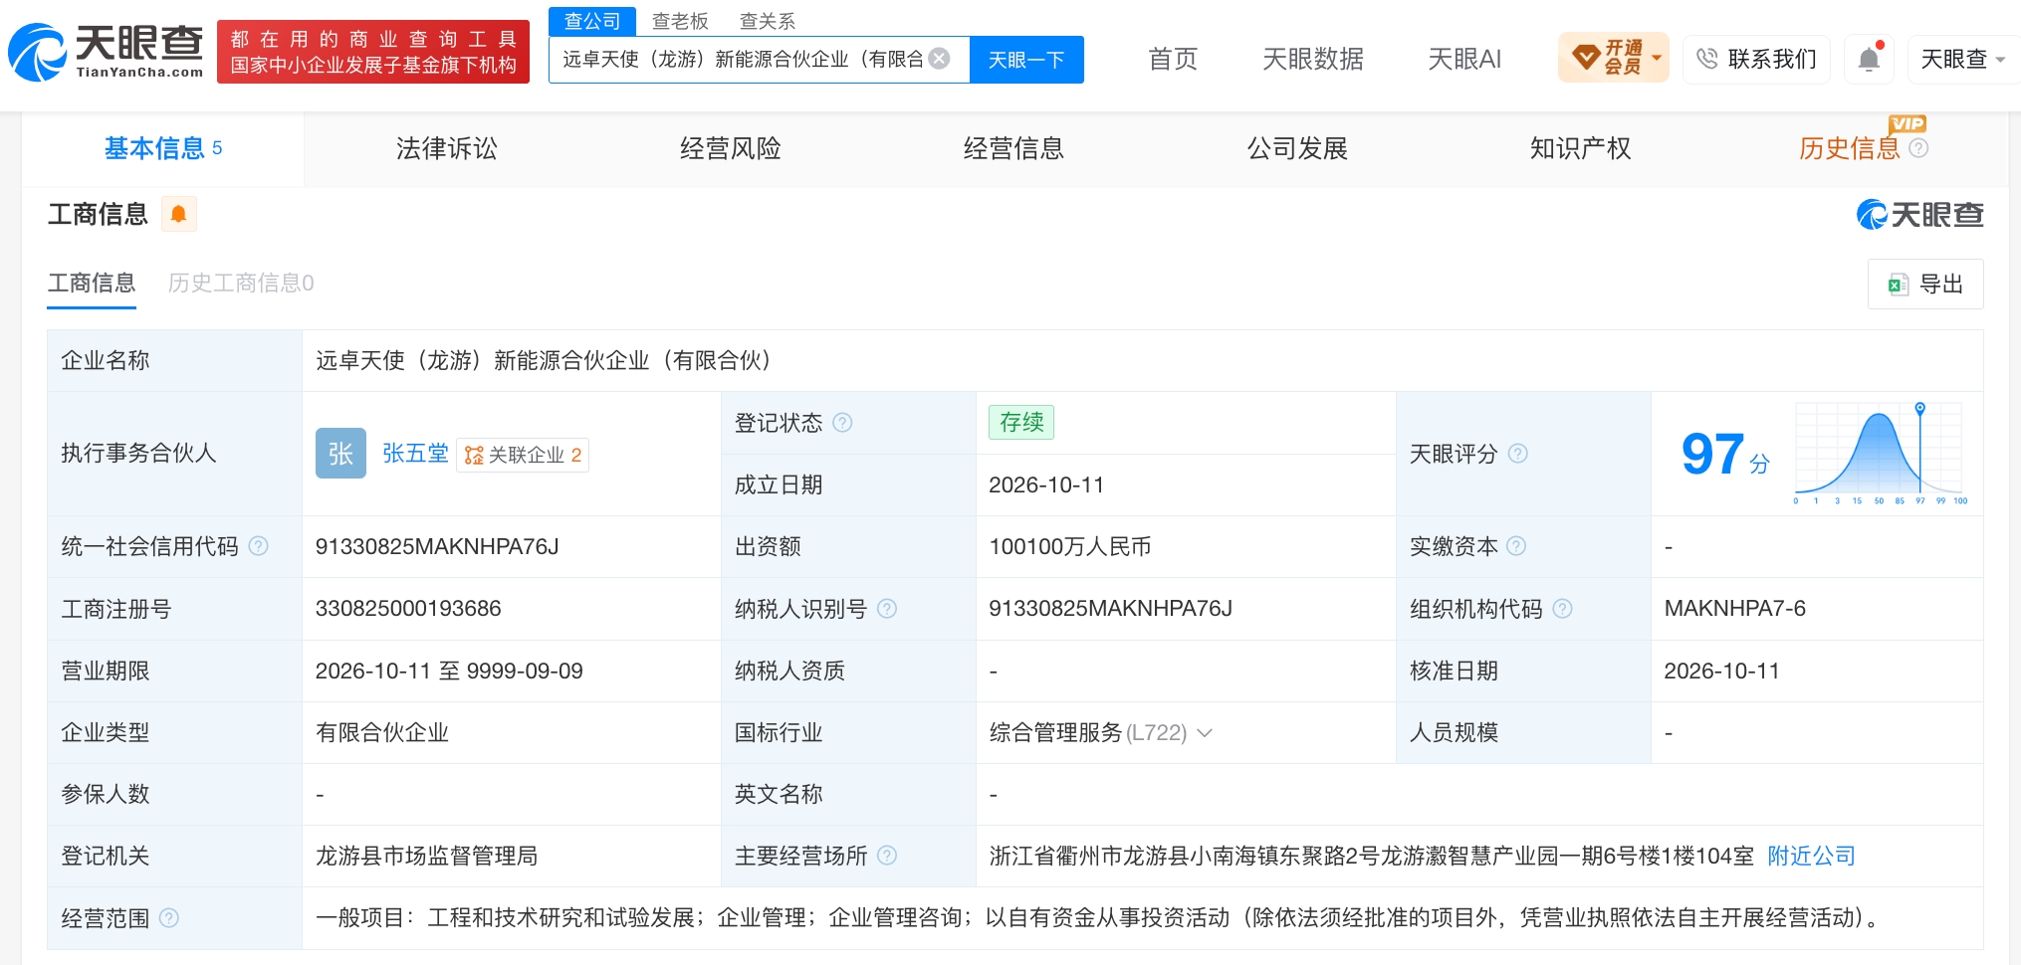Click the 关联企业 2 badge
Image resolution: width=2021 pixels, height=965 pixels.
pos(523,455)
